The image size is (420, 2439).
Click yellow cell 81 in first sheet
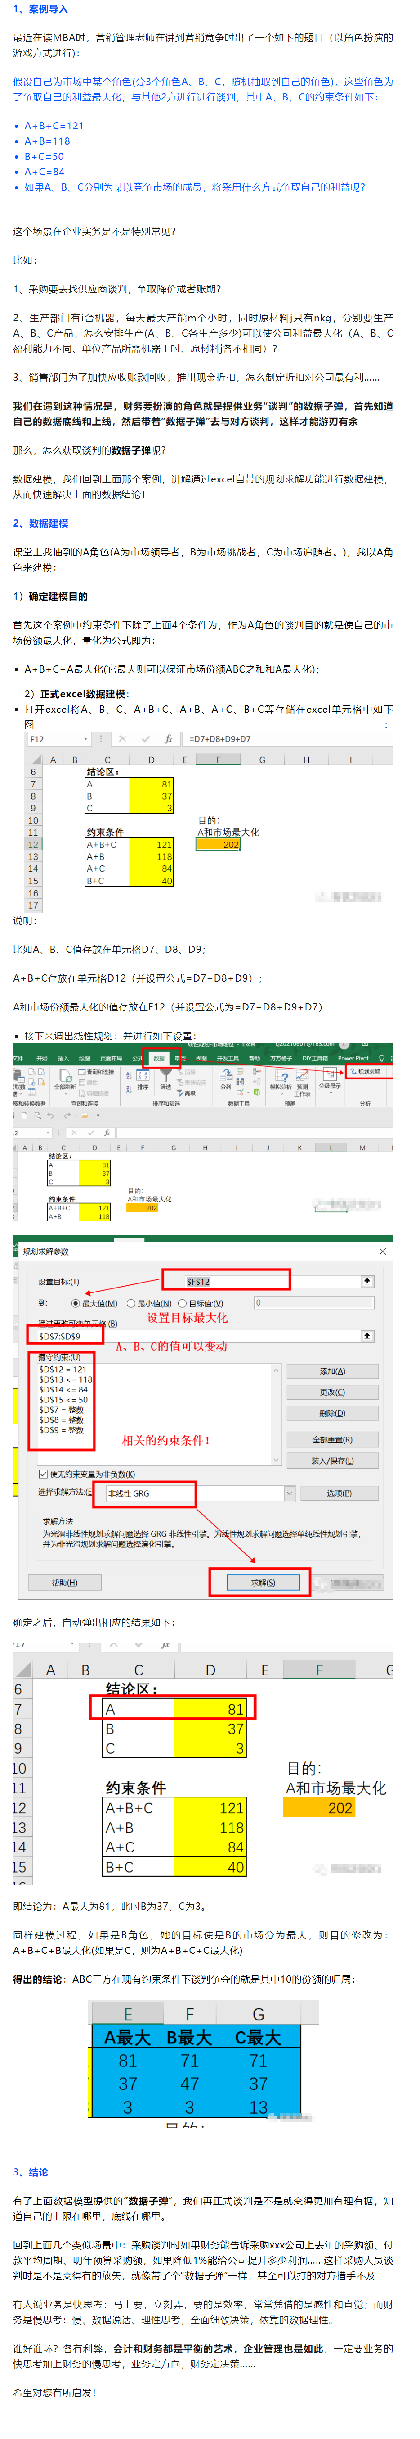pyautogui.click(x=152, y=784)
